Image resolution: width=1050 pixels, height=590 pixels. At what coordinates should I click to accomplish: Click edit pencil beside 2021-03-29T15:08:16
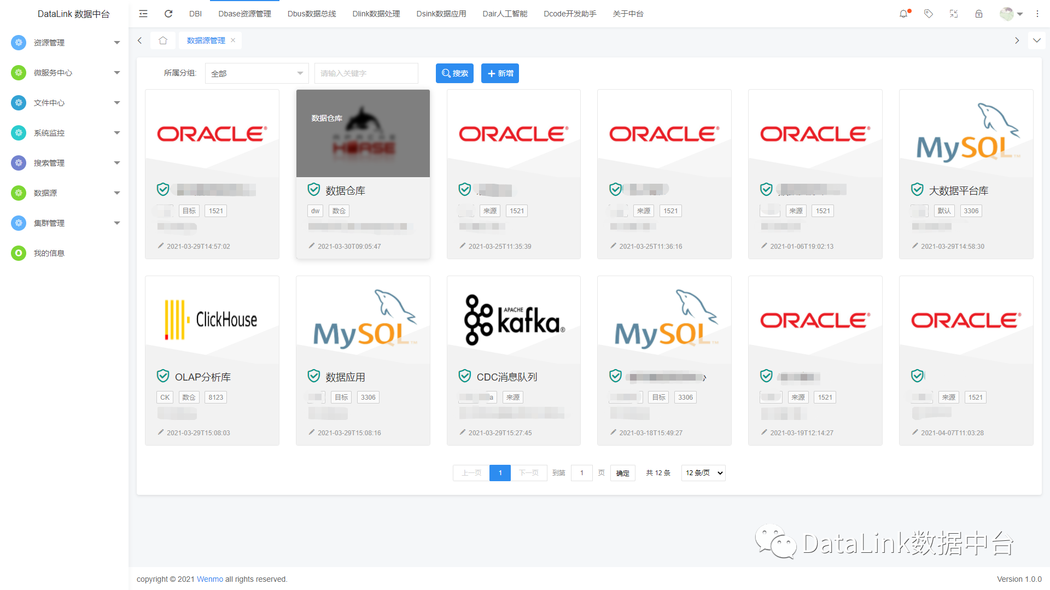(x=312, y=432)
